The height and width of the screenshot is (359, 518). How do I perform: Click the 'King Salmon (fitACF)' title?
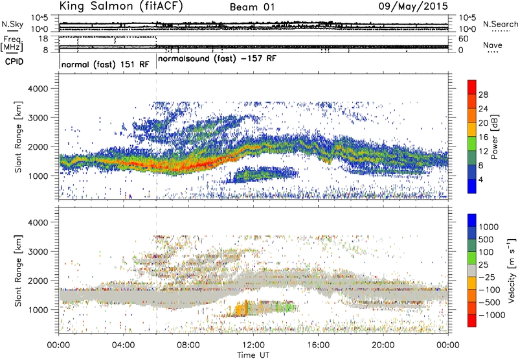121,6
